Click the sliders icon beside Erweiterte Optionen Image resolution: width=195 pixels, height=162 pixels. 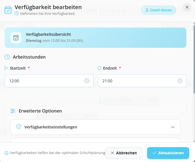point(13,111)
